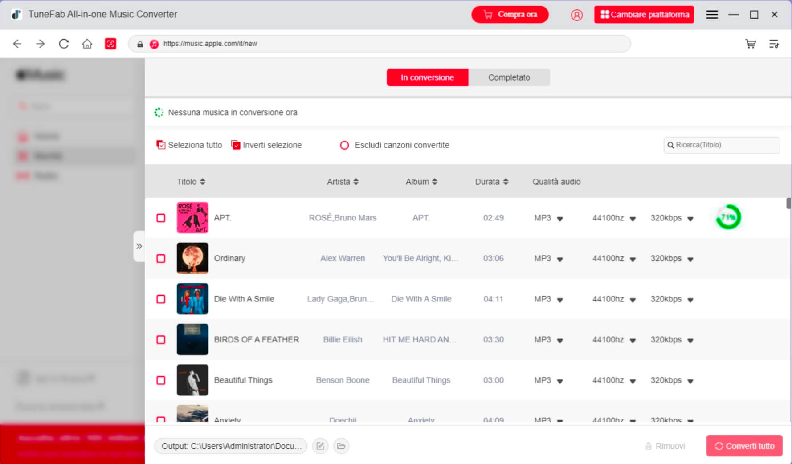This screenshot has width=792, height=464.
Task: Open the hamburger menu
Action: click(712, 15)
